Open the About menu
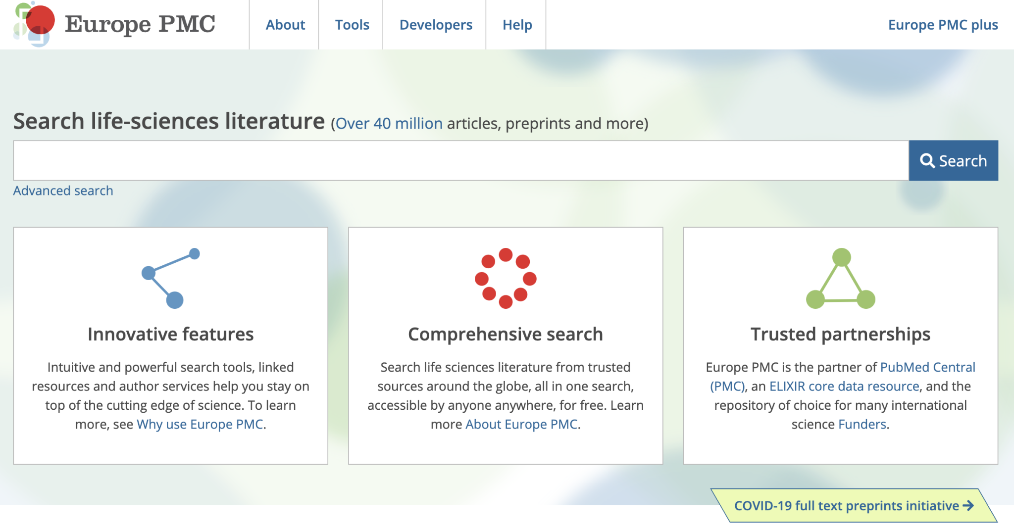Image resolution: width=1014 pixels, height=531 pixels. (285, 25)
